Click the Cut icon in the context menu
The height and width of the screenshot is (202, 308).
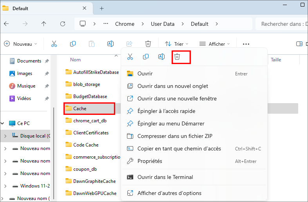130,57
